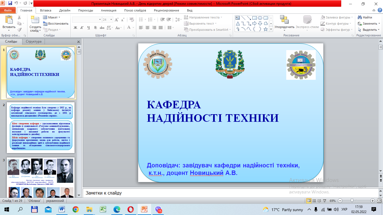Image resolution: width=383 pixels, height=215 pixels.
Task: Increase list indent level
Action: (x=168, y=20)
